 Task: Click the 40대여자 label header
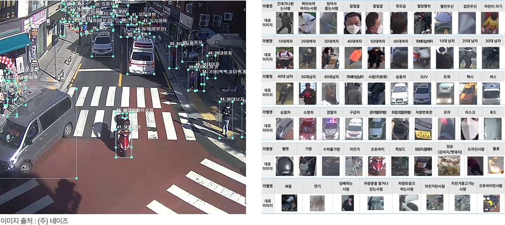354,40
